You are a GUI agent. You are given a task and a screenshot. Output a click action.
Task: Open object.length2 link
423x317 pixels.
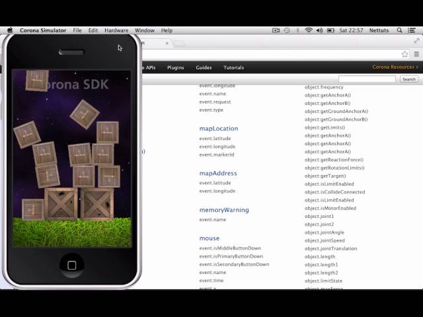point(321,273)
